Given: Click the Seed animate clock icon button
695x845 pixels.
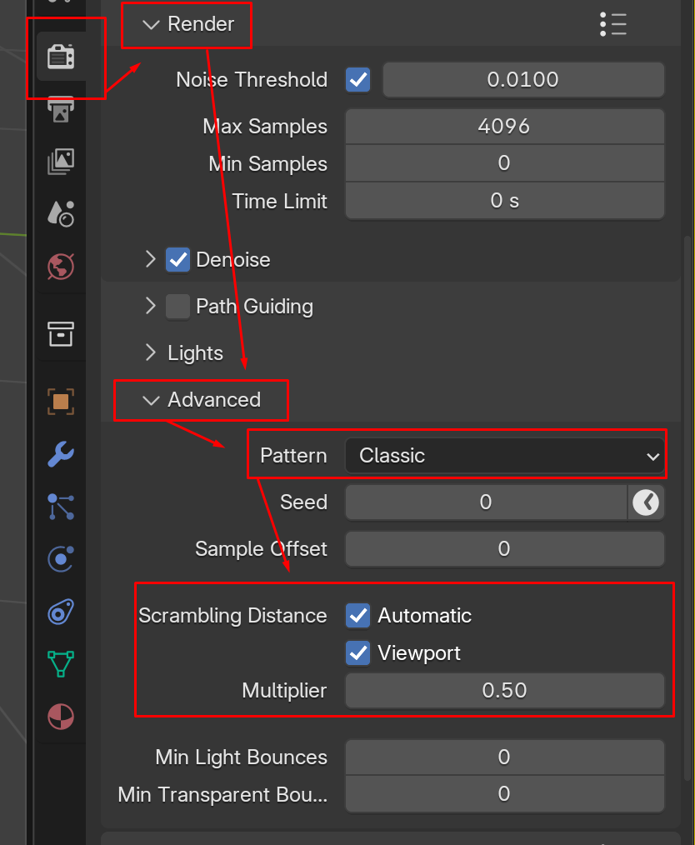Looking at the screenshot, I should pos(646,502).
